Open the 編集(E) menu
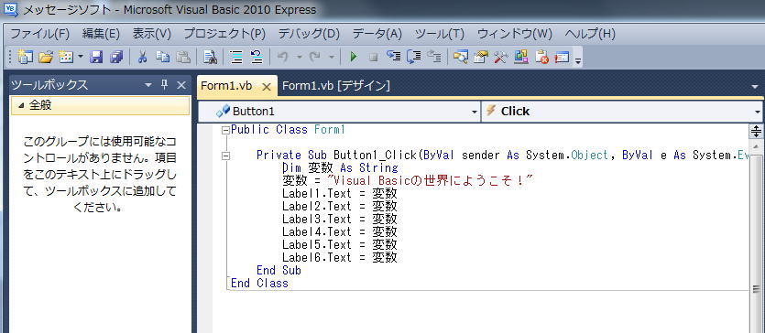This screenshot has height=333, width=765. click(x=101, y=34)
